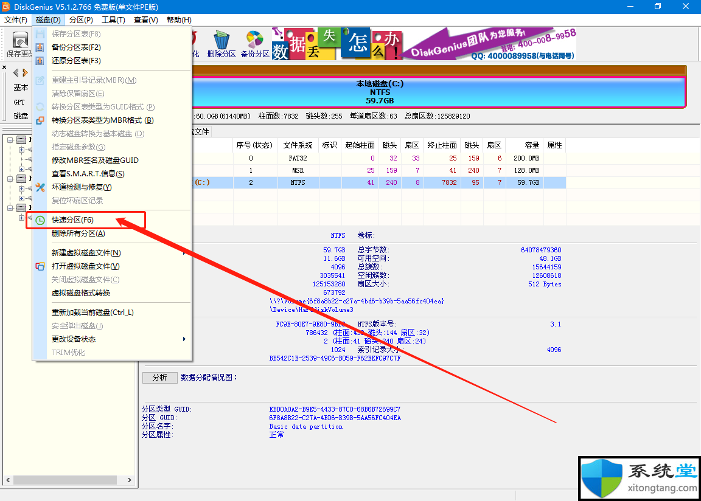Screen dimensions: 701x501
Task: Close the disk panel with the small x
Action: [x=4, y=67]
